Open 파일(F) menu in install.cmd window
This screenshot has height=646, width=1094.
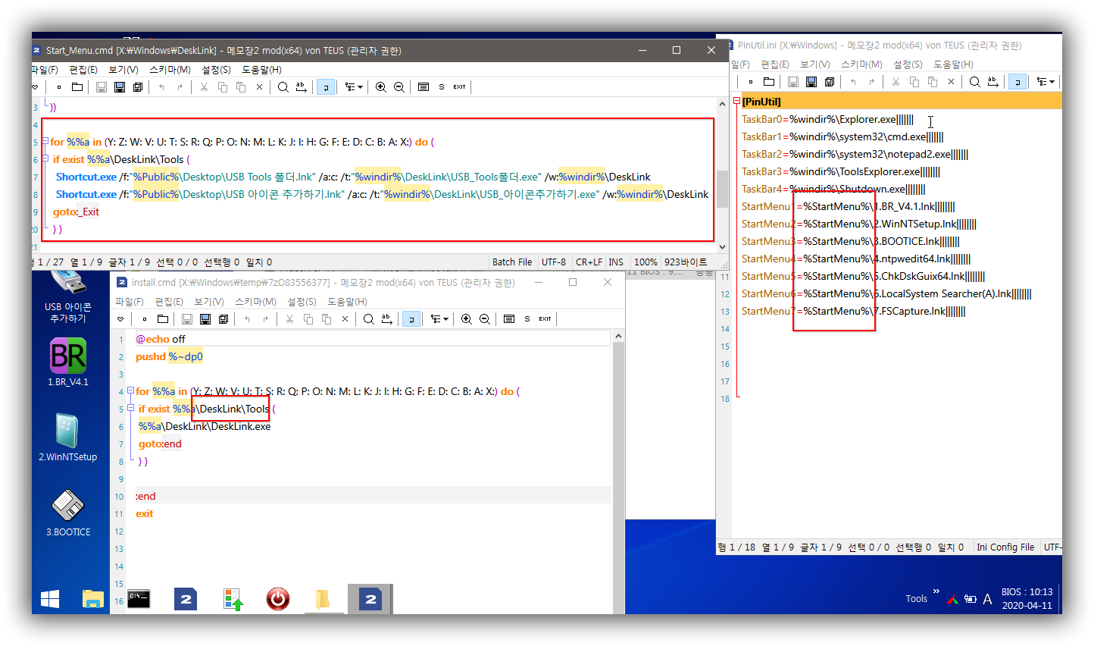pos(130,302)
